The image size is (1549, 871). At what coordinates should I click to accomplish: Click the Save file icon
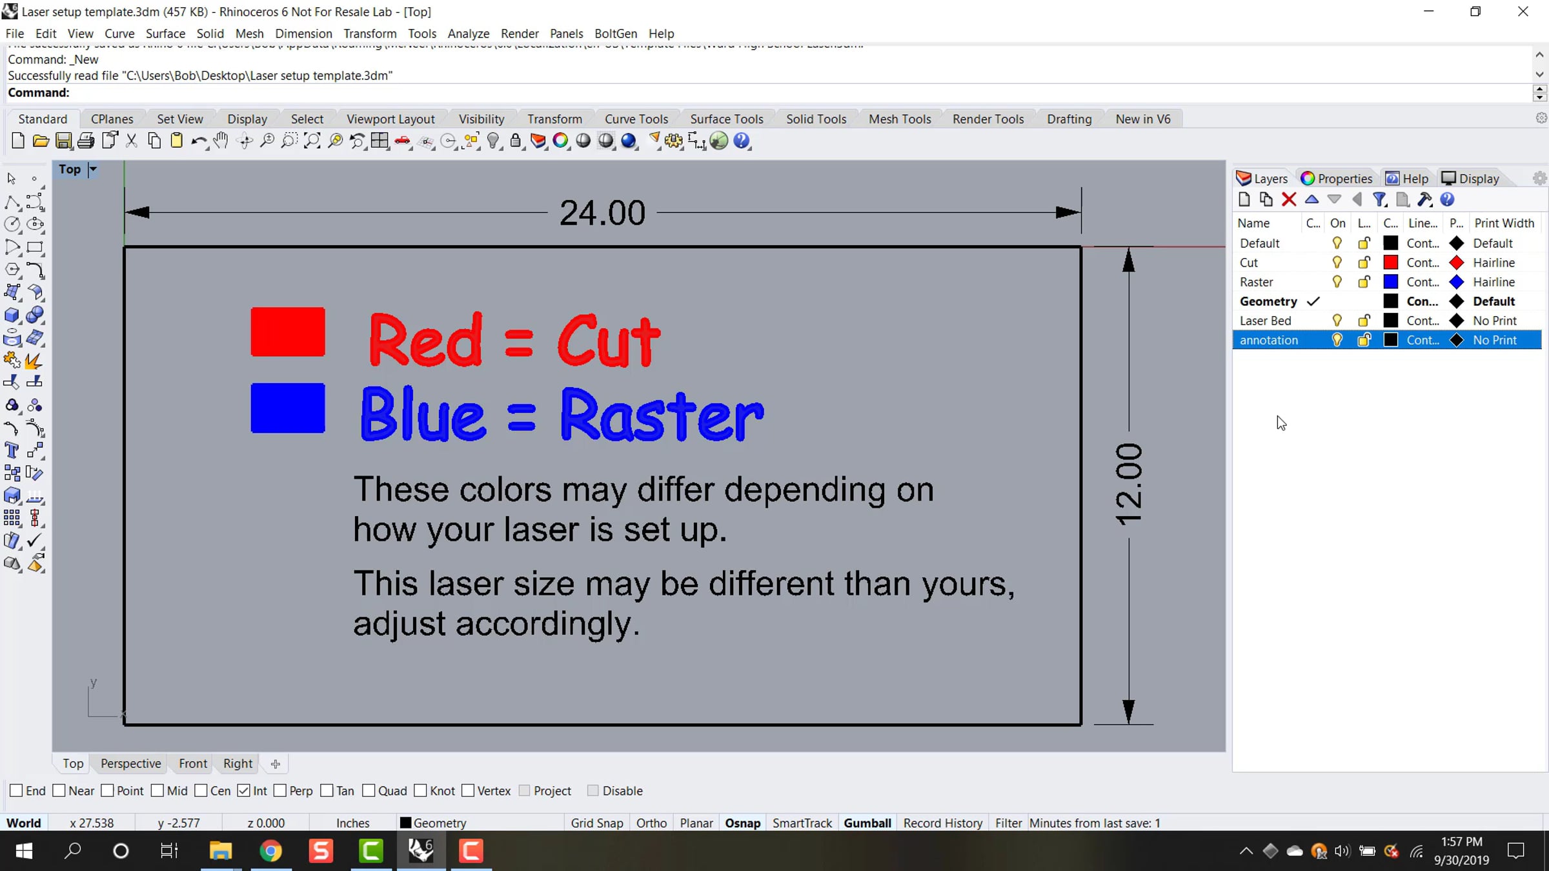click(63, 141)
